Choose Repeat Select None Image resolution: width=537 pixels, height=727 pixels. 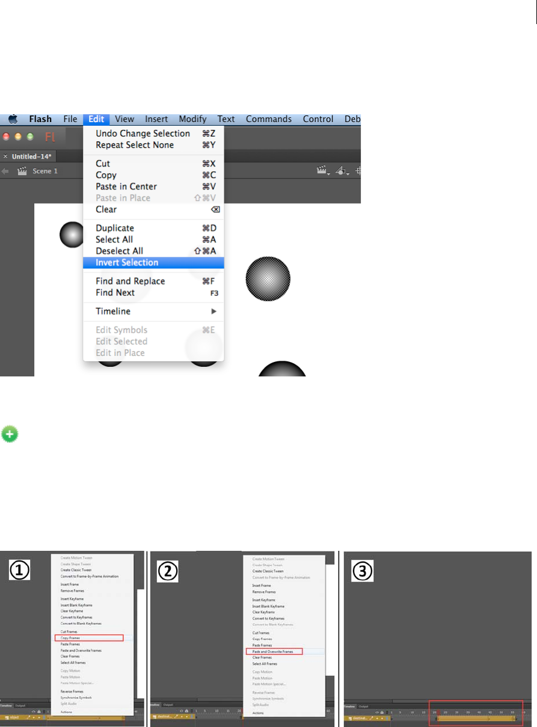(x=153, y=145)
